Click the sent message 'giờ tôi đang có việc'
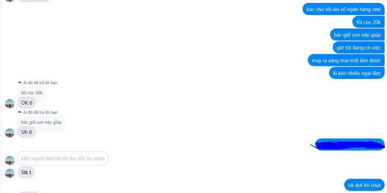The image size is (387, 193). pyautogui.click(x=359, y=47)
